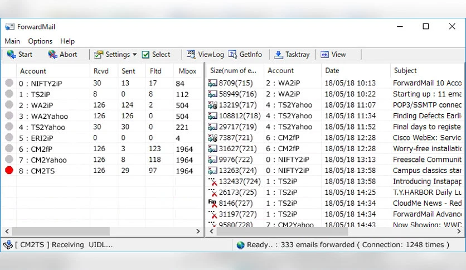Click red X icon for 26173(725) entry

(x=213, y=192)
